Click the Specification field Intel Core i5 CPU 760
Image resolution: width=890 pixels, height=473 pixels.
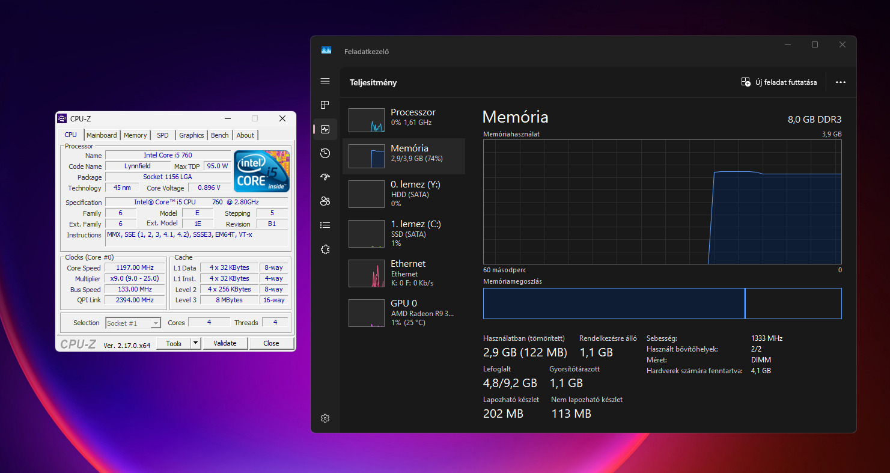(197, 202)
